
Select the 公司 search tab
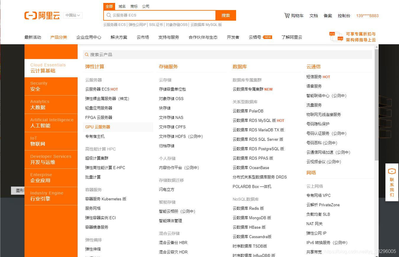(x=146, y=6)
